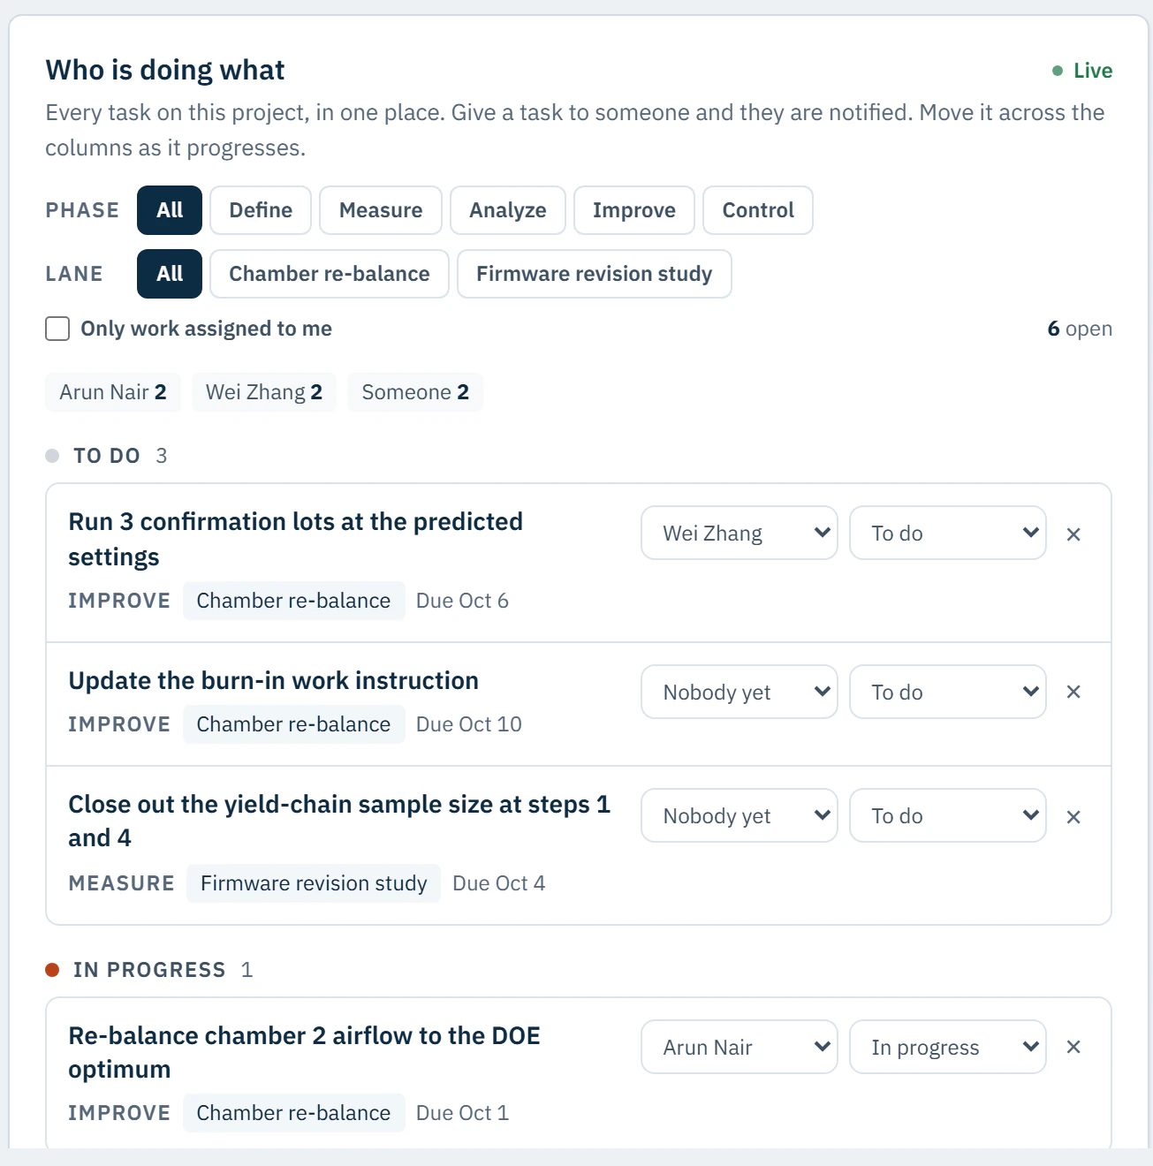Open the Arun Nair assignee dropdown
Screen dimensions: 1153x1166
[x=740, y=1047]
